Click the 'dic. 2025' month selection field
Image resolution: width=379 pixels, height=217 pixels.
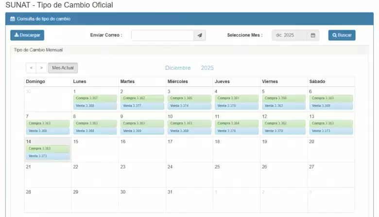pos(289,35)
